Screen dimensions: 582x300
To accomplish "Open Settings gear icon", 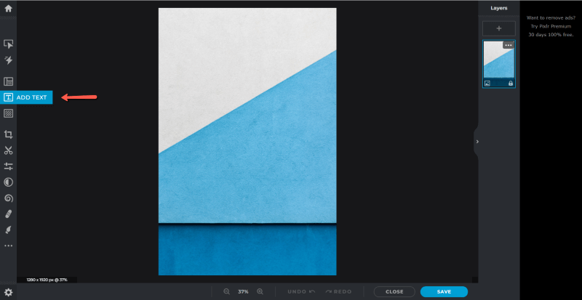I will click(8, 292).
